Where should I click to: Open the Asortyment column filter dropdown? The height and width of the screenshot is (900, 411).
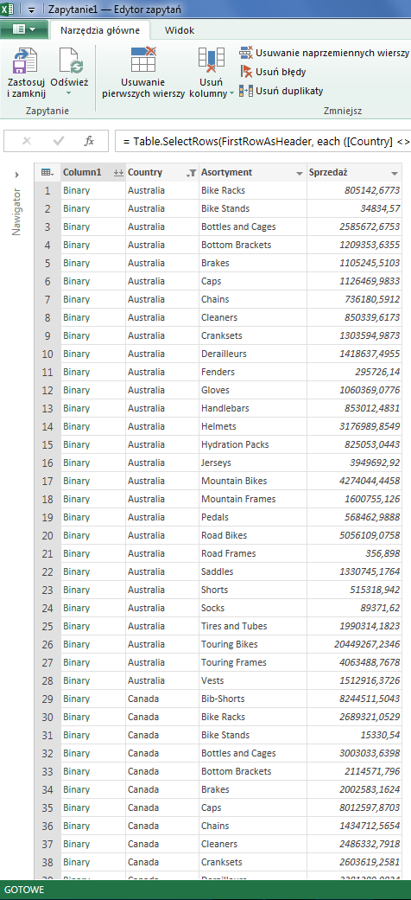[x=300, y=173]
